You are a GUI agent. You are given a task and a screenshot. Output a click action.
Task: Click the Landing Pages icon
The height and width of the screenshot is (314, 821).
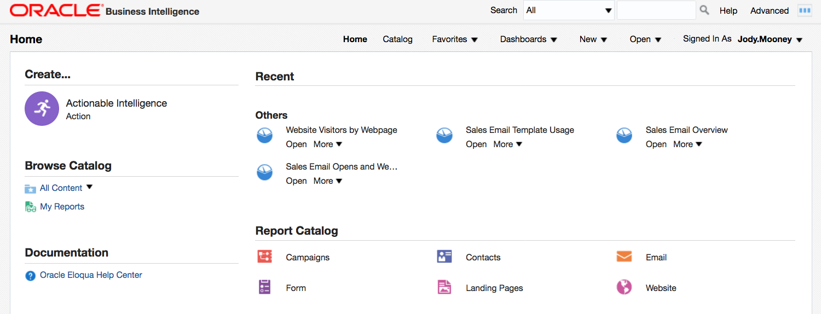pyautogui.click(x=444, y=287)
